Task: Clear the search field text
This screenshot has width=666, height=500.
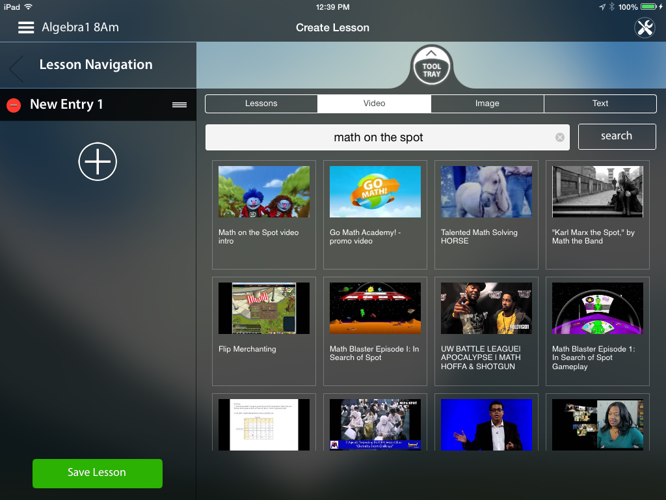Action: pyautogui.click(x=560, y=137)
